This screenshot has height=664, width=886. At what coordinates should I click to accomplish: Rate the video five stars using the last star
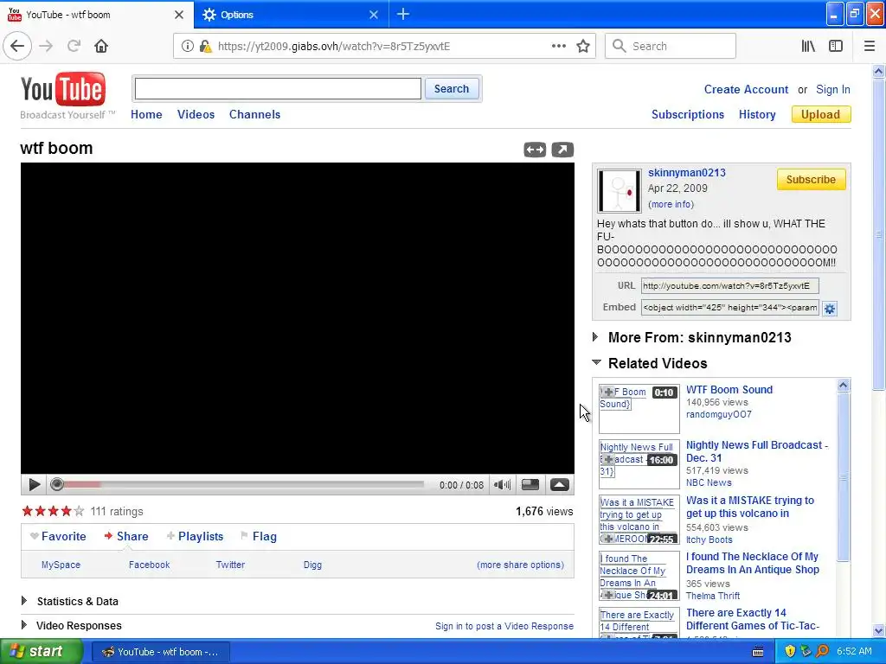[x=79, y=512]
